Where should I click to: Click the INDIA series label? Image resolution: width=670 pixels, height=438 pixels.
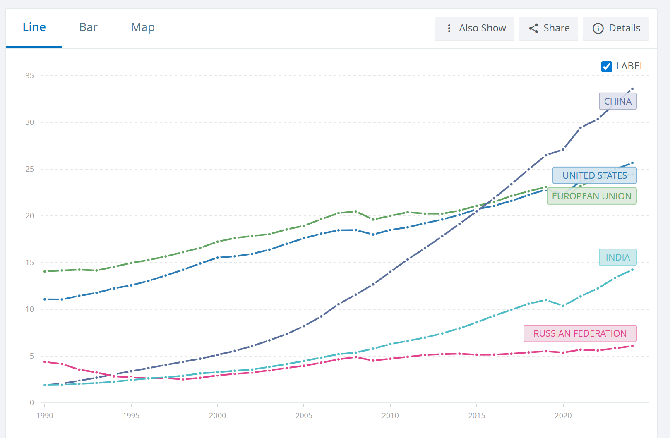pyautogui.click(x=617, y=257)
